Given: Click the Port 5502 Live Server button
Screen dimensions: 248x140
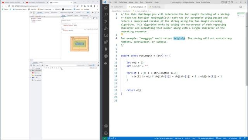Looking at the screenshot, I should tap(221, 138).
